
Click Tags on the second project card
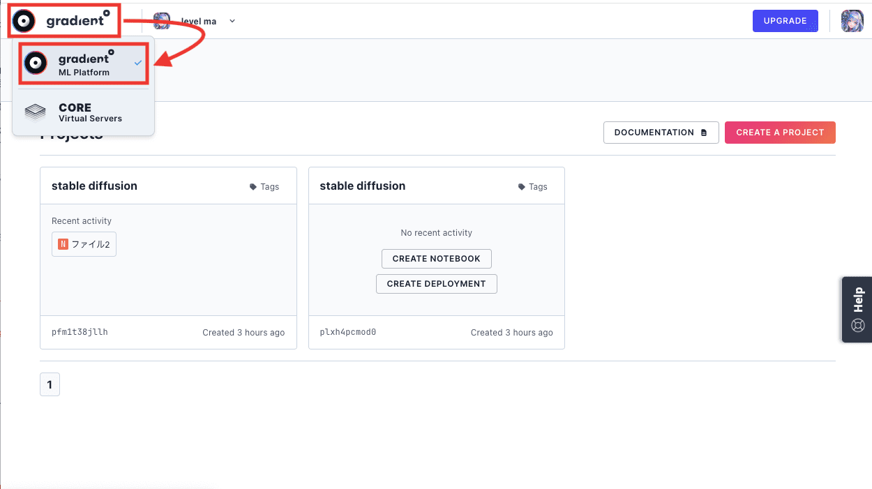532,187
